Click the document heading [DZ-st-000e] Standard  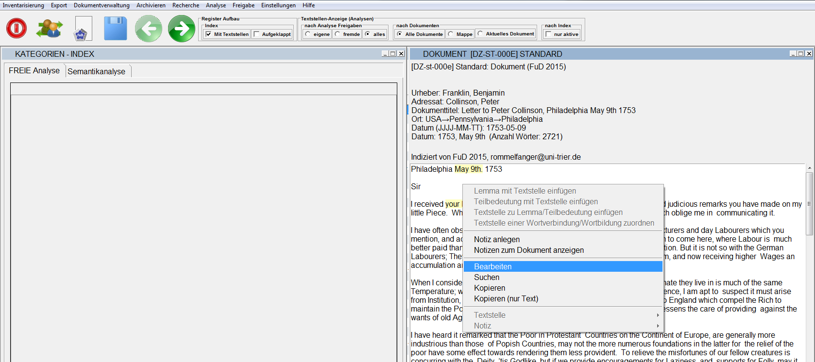[x=489, y=66]
